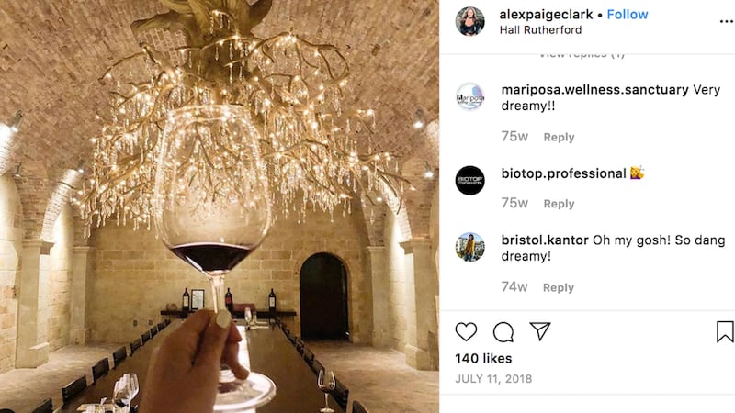
Task: Like the post with heart icon
Action: point(467,331)
